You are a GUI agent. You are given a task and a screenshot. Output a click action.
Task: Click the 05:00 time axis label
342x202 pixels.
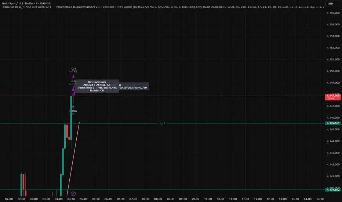coord(83,199)
